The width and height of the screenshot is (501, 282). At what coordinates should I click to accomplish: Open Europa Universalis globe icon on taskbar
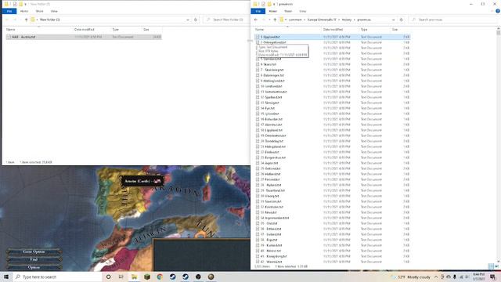211,277
